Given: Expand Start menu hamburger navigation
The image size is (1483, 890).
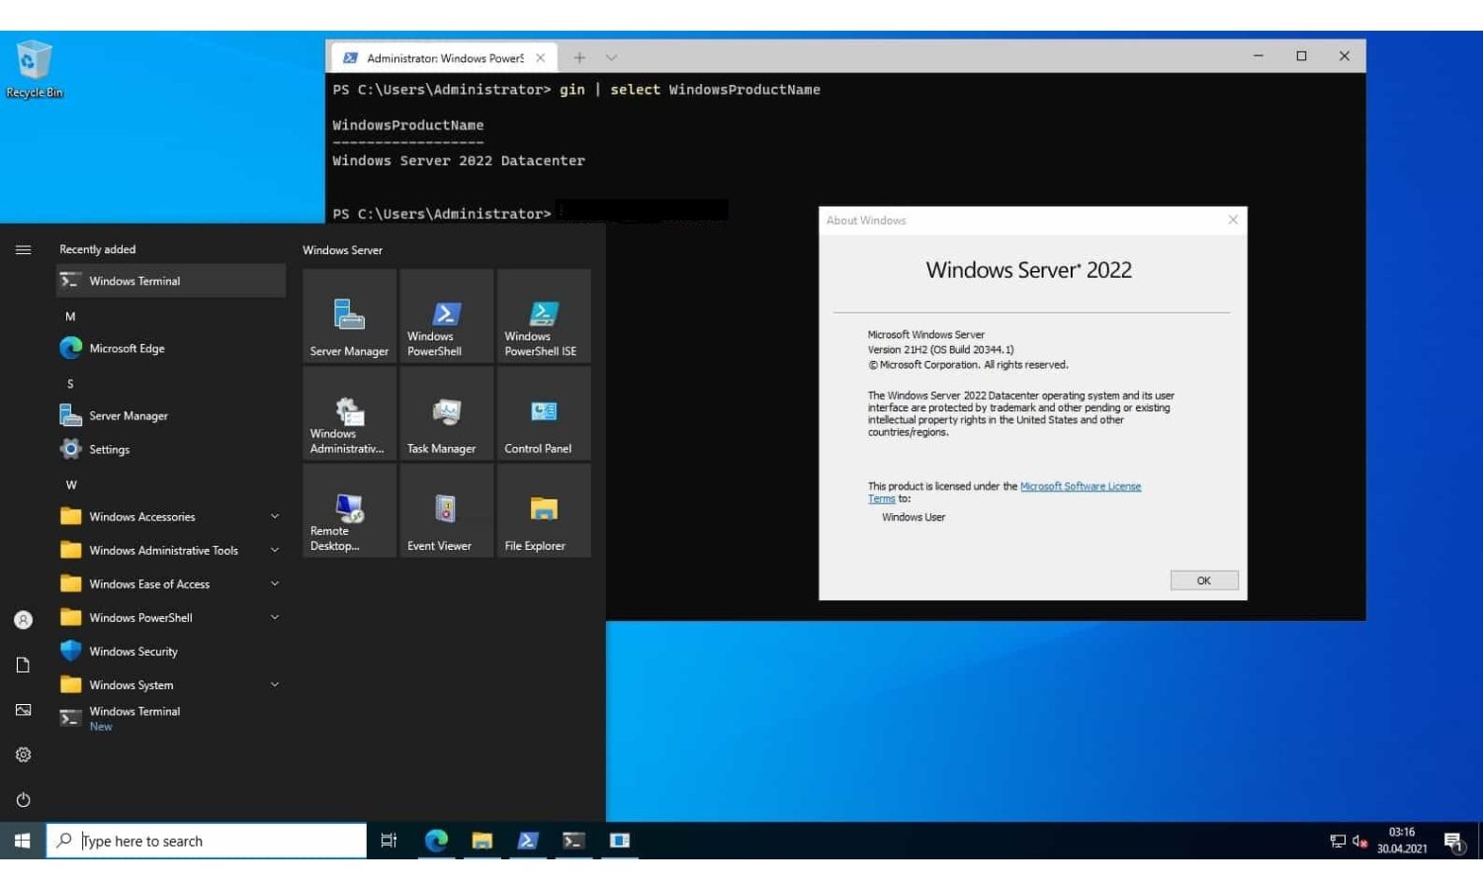Looking at the screenshot, I should [23, 249].
